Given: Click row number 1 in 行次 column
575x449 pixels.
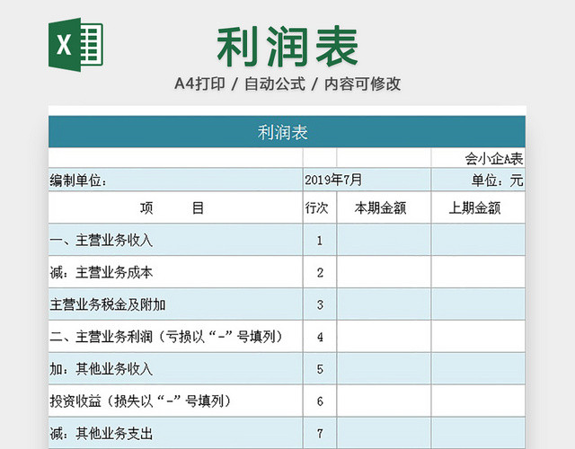Looking at the screenshot, I should [x=320, y=240].
